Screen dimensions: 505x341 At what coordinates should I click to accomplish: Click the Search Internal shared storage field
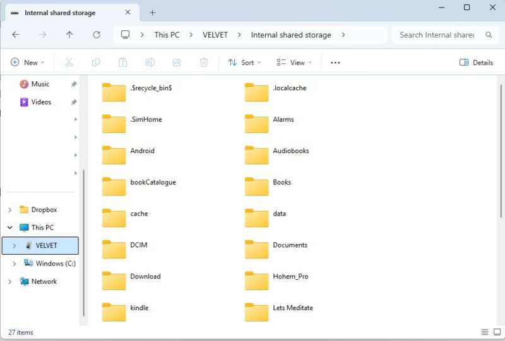point(446,35)
